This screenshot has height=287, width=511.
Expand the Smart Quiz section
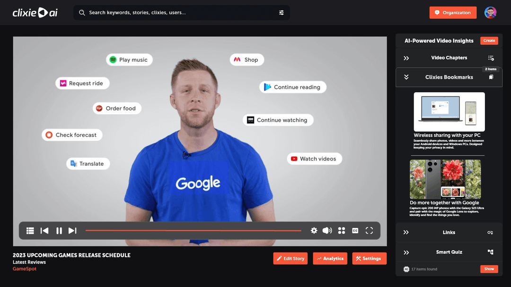point(406,252)
